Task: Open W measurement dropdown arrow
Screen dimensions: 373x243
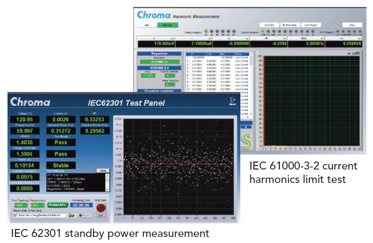Action: (x=247, y=38)
